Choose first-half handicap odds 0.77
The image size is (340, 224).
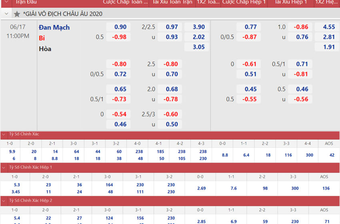tap(250, 27)
